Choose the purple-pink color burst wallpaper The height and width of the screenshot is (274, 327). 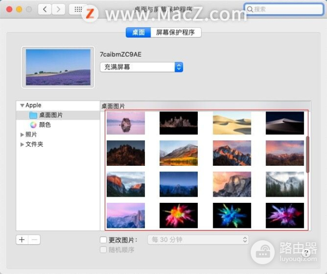point(285,215)
